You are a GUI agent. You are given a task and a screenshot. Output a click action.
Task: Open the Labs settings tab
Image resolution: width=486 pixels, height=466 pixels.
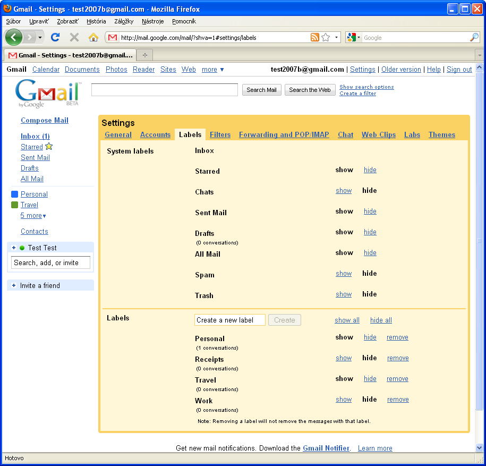coord(412,134)
